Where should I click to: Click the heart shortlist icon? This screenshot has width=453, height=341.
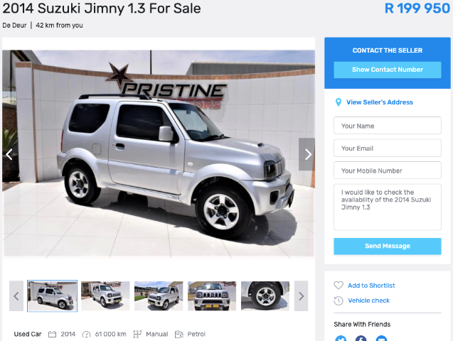[339, 286]
